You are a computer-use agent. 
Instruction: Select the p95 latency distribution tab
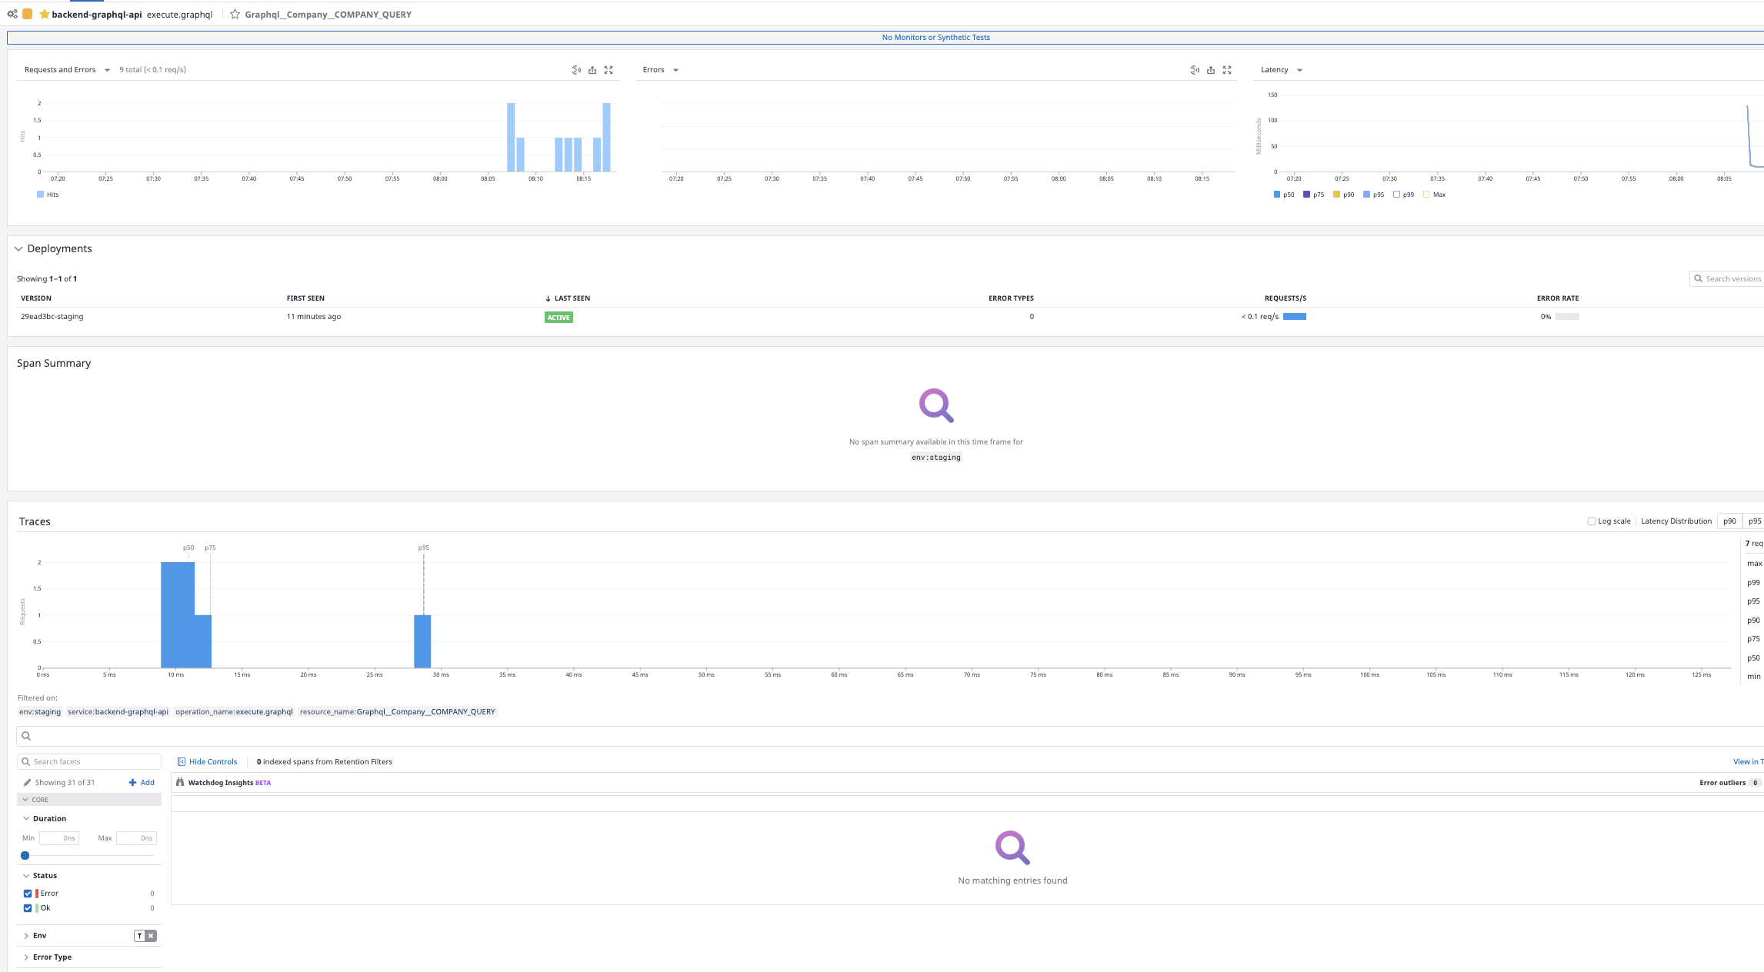pyautogui.click(x=1755, y=521)
